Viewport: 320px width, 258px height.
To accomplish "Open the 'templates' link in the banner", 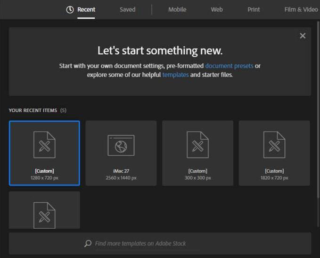I will (x=175, y=75).
